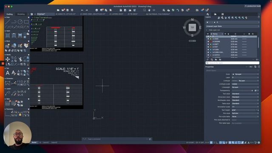Insert a table with Table tool

pos(8,104)
